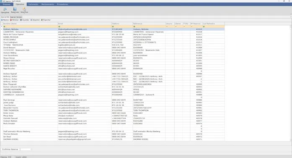
Task: Open the dropdown beside Confirmar Reserva
Action: (31, 149)
